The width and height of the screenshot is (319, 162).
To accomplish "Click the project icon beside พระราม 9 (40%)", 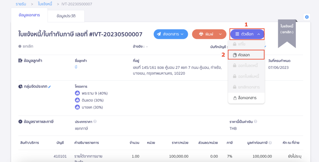I will point(77,93).
